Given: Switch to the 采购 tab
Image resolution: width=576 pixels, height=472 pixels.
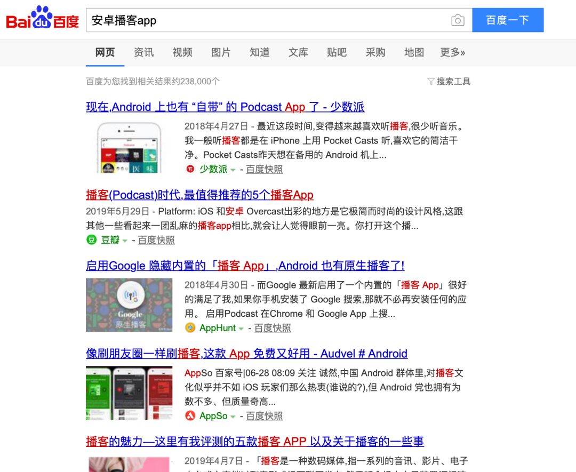Looking at the screenshot, I should 375,52.
